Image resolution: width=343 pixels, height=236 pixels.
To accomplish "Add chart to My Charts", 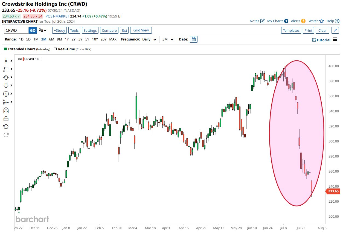I will pos(278,21).
